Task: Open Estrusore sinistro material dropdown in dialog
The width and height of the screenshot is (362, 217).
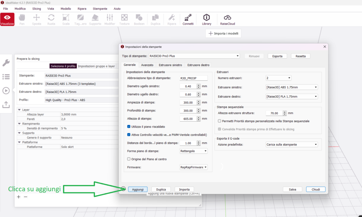Action: [292, 87]
